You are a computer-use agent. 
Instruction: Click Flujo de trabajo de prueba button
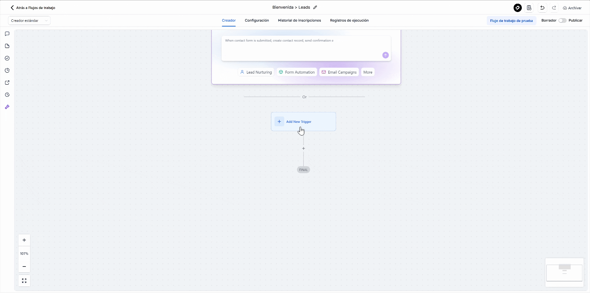(511, 21)
